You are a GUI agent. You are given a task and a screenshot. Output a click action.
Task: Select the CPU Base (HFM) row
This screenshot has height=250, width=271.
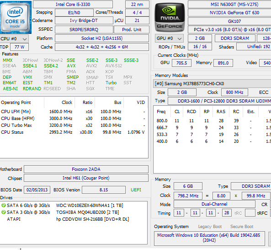pos(74,119)
